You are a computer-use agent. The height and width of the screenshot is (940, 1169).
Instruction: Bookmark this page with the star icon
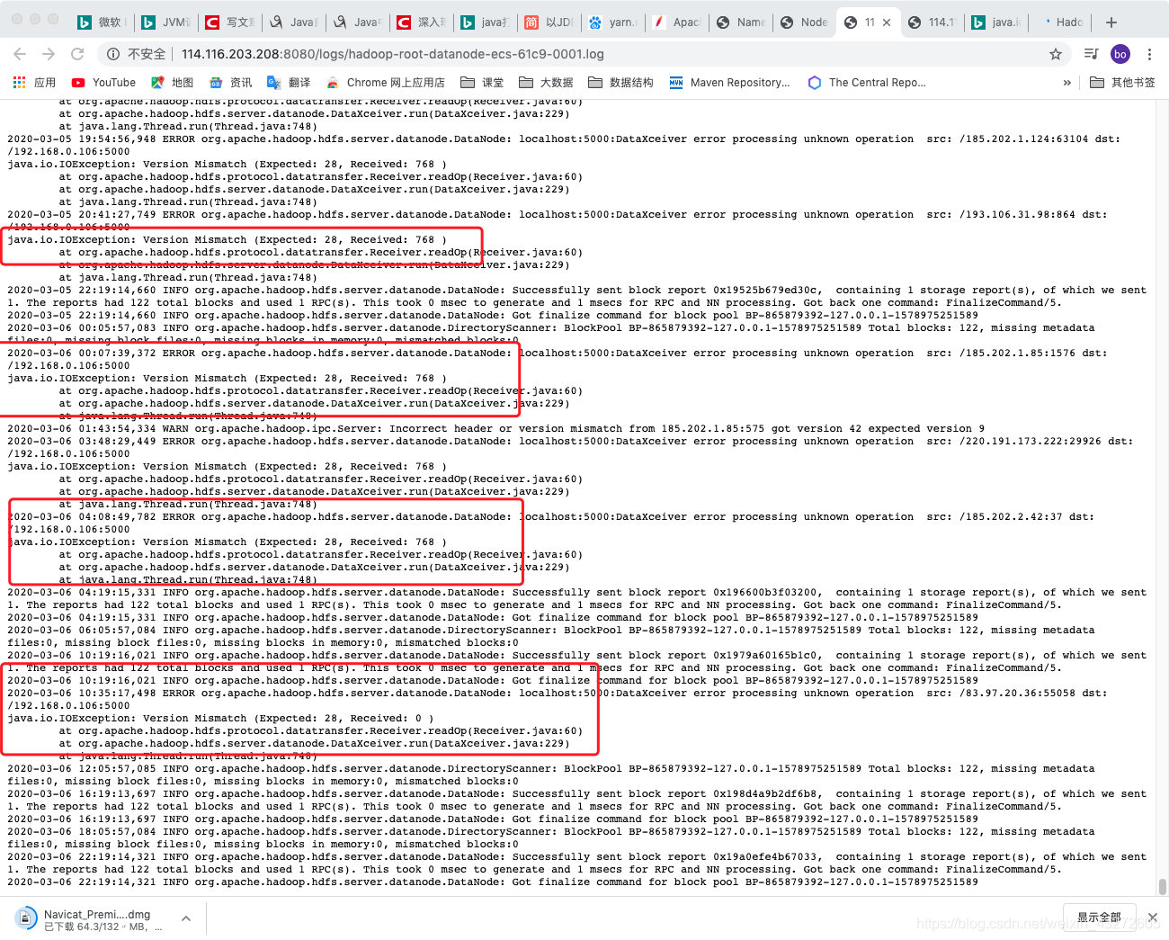coord(1056,54)
